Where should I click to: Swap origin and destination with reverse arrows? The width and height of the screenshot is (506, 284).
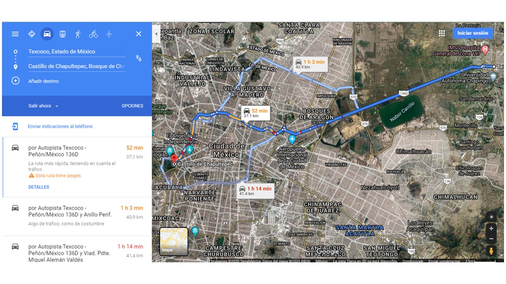coord(139,58)
